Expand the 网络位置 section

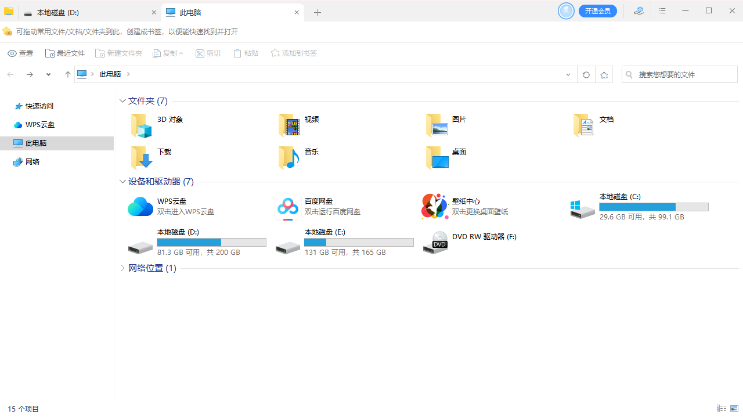[x=122, y=268]
